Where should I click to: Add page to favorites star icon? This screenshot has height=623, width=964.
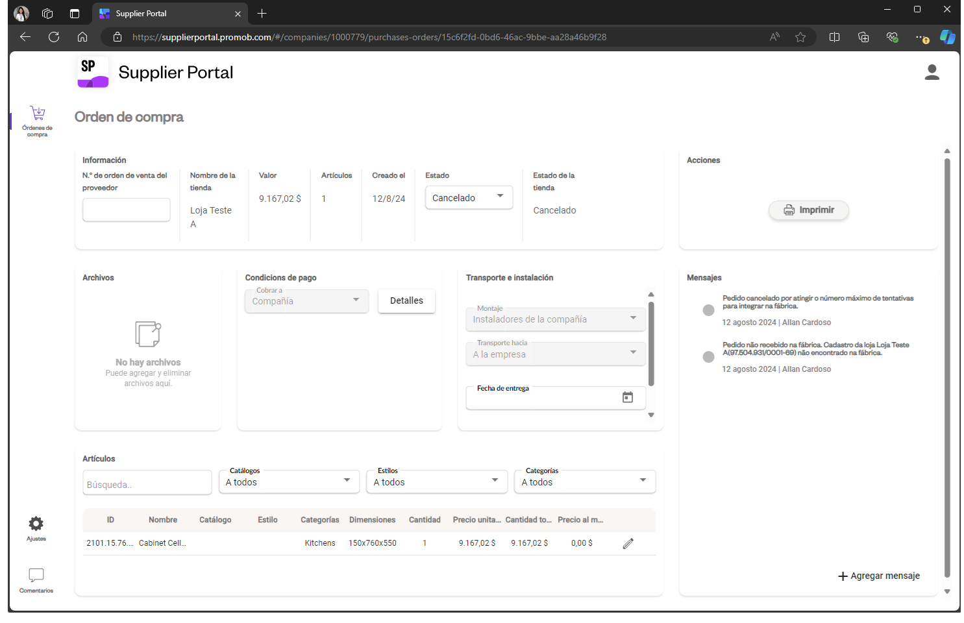(800, 37)
